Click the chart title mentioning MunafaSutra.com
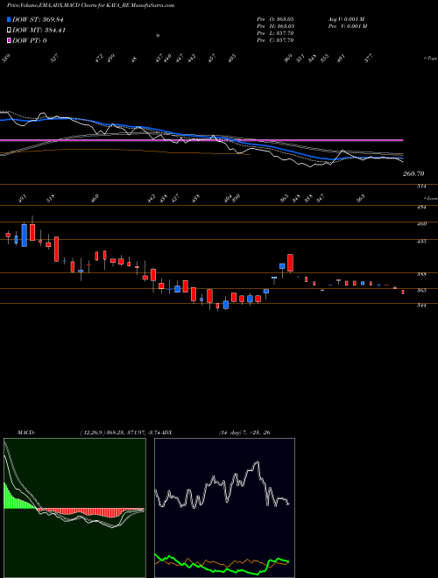Screen dimensions: 438x578 point(91,5)
